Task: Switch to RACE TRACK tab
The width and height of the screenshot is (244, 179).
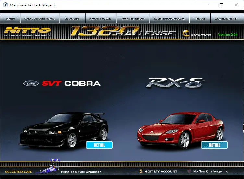Action: (x=100, y=19)
